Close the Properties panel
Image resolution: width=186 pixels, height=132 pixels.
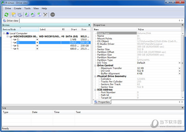(x=182, y=25)
